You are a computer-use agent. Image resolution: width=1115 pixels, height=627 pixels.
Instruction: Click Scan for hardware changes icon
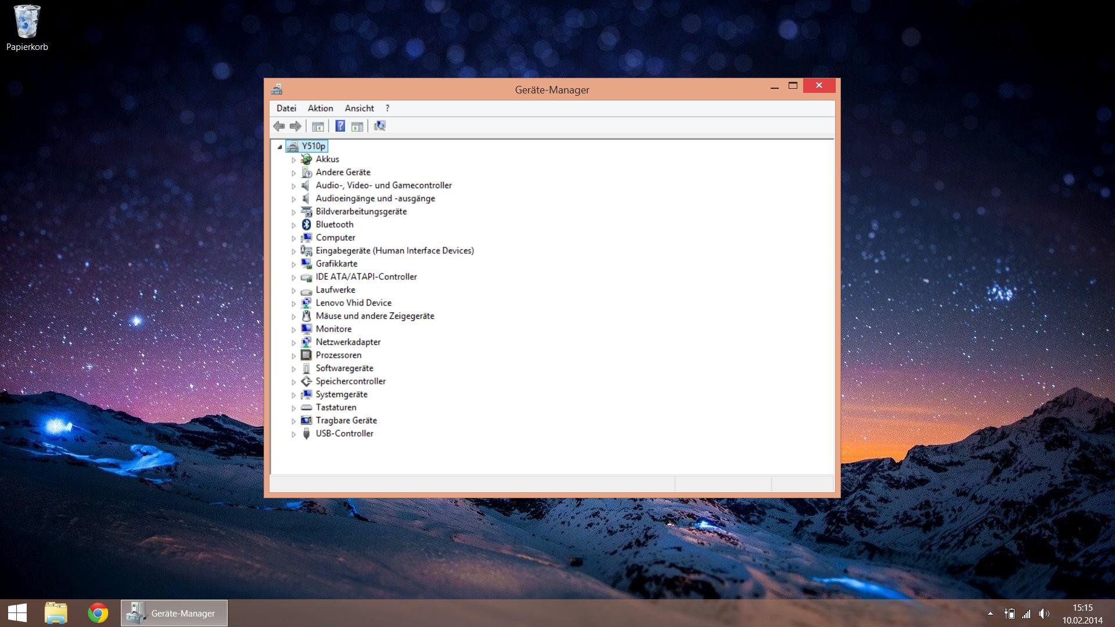(x=380, y=126)
